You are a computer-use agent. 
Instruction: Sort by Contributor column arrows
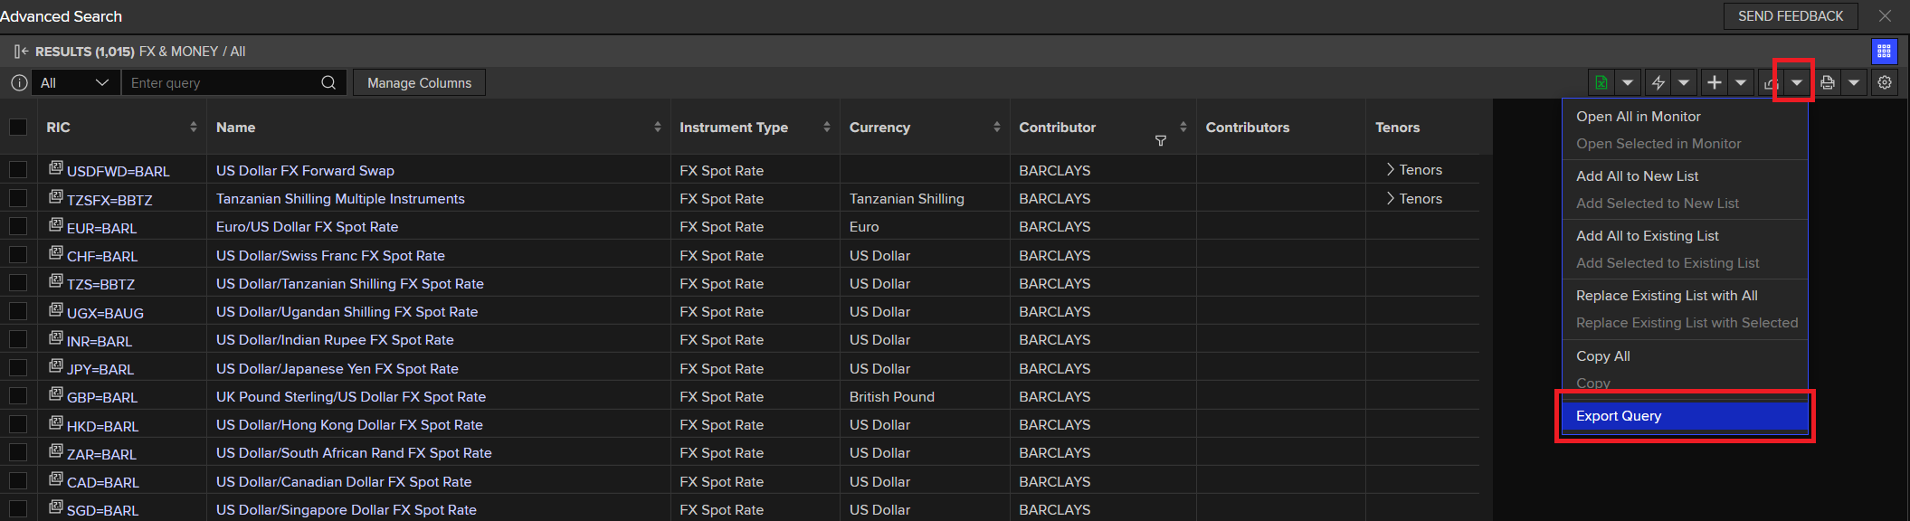(1183, 127)
